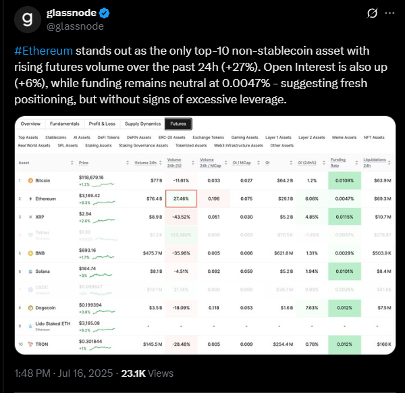Open the glassnode profile avatar
The height and width of the screenshot is (393, 405).
pyautogui.click(x=28, y=20)
